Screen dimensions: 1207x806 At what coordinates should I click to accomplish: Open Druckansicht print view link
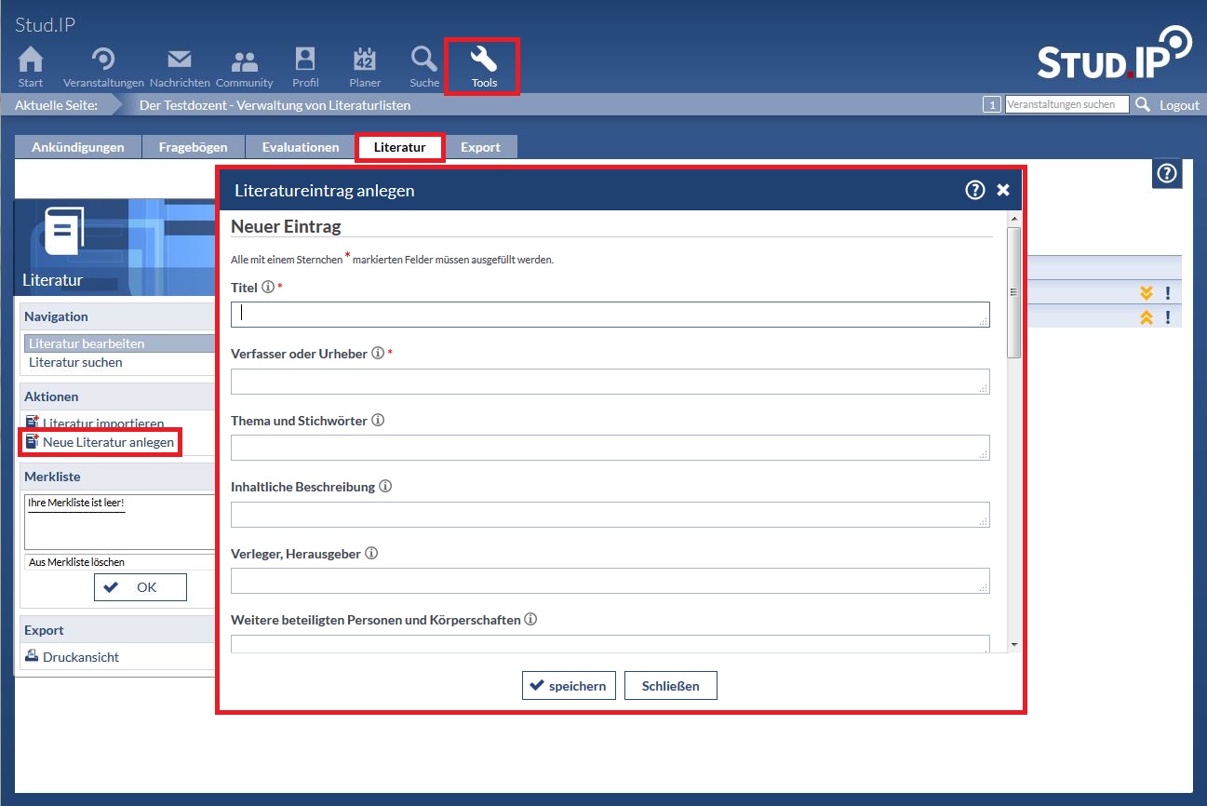coord(80,657)
